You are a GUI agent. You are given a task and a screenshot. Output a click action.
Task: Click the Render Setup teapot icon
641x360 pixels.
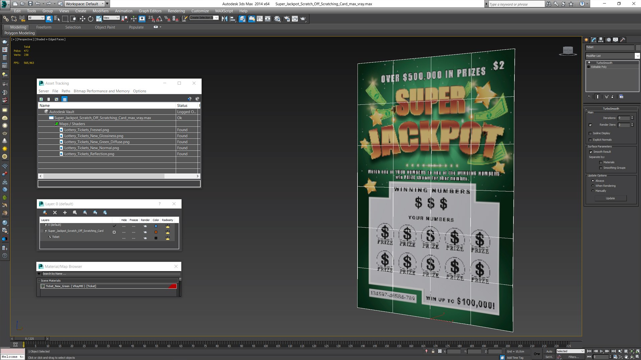[x=286, y=19]
